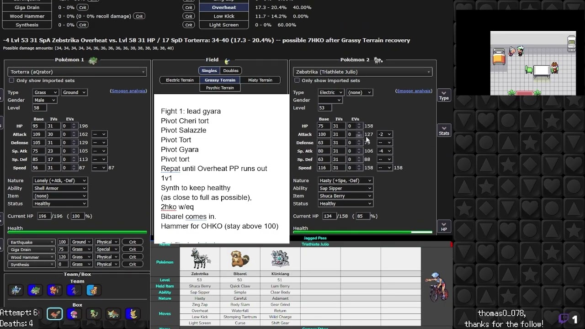Open the Zebstrika (Triathlete Julio) set dropdown
This screenshot has width=585, height=329.
[x=362, y=72]
